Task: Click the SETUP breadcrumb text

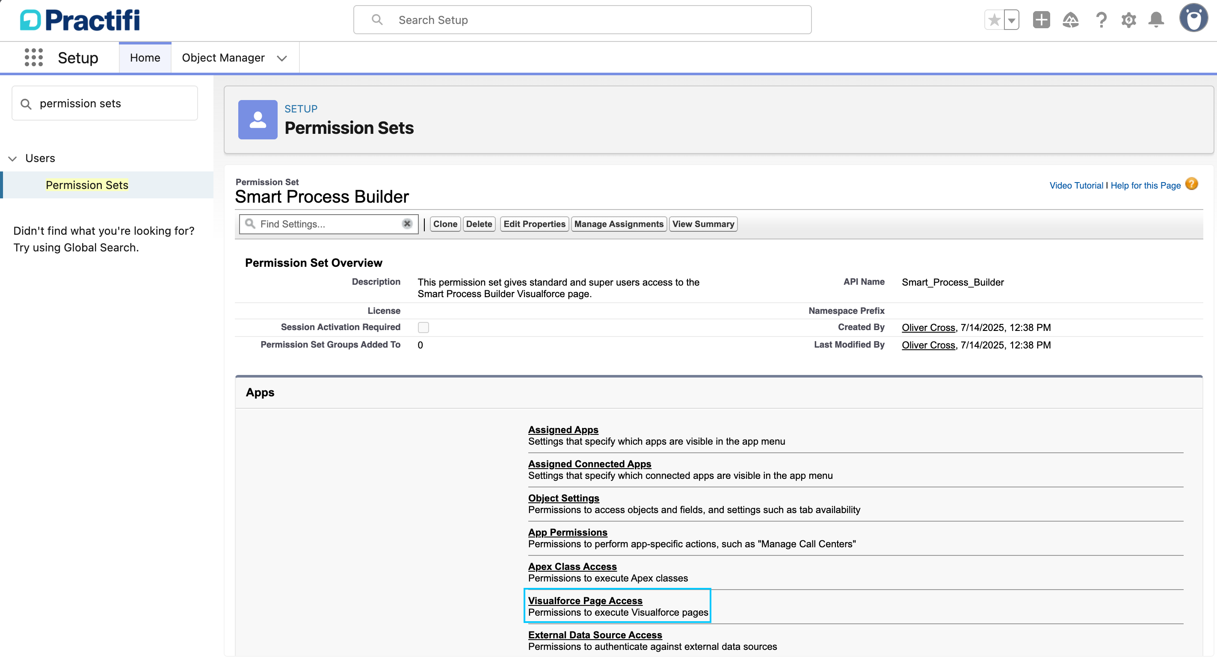Action: 301,109
